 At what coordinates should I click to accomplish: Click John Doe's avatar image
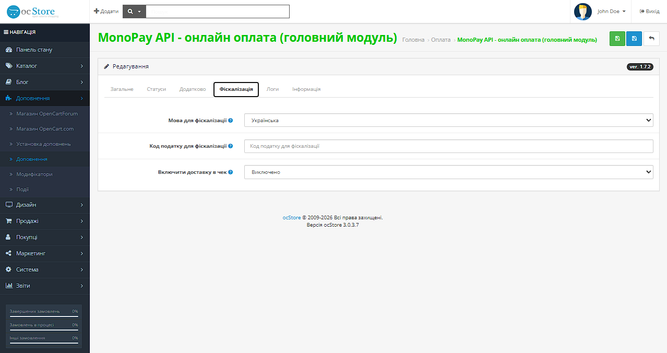[582, 11]
